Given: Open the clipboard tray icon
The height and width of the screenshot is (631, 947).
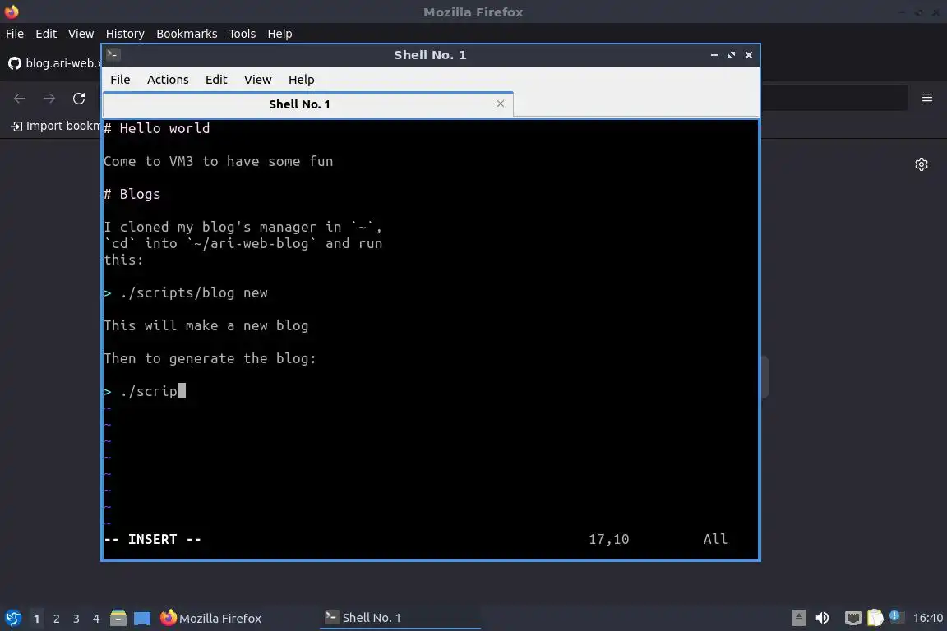Looking at the screenshot, I should [x=875, y=618].
